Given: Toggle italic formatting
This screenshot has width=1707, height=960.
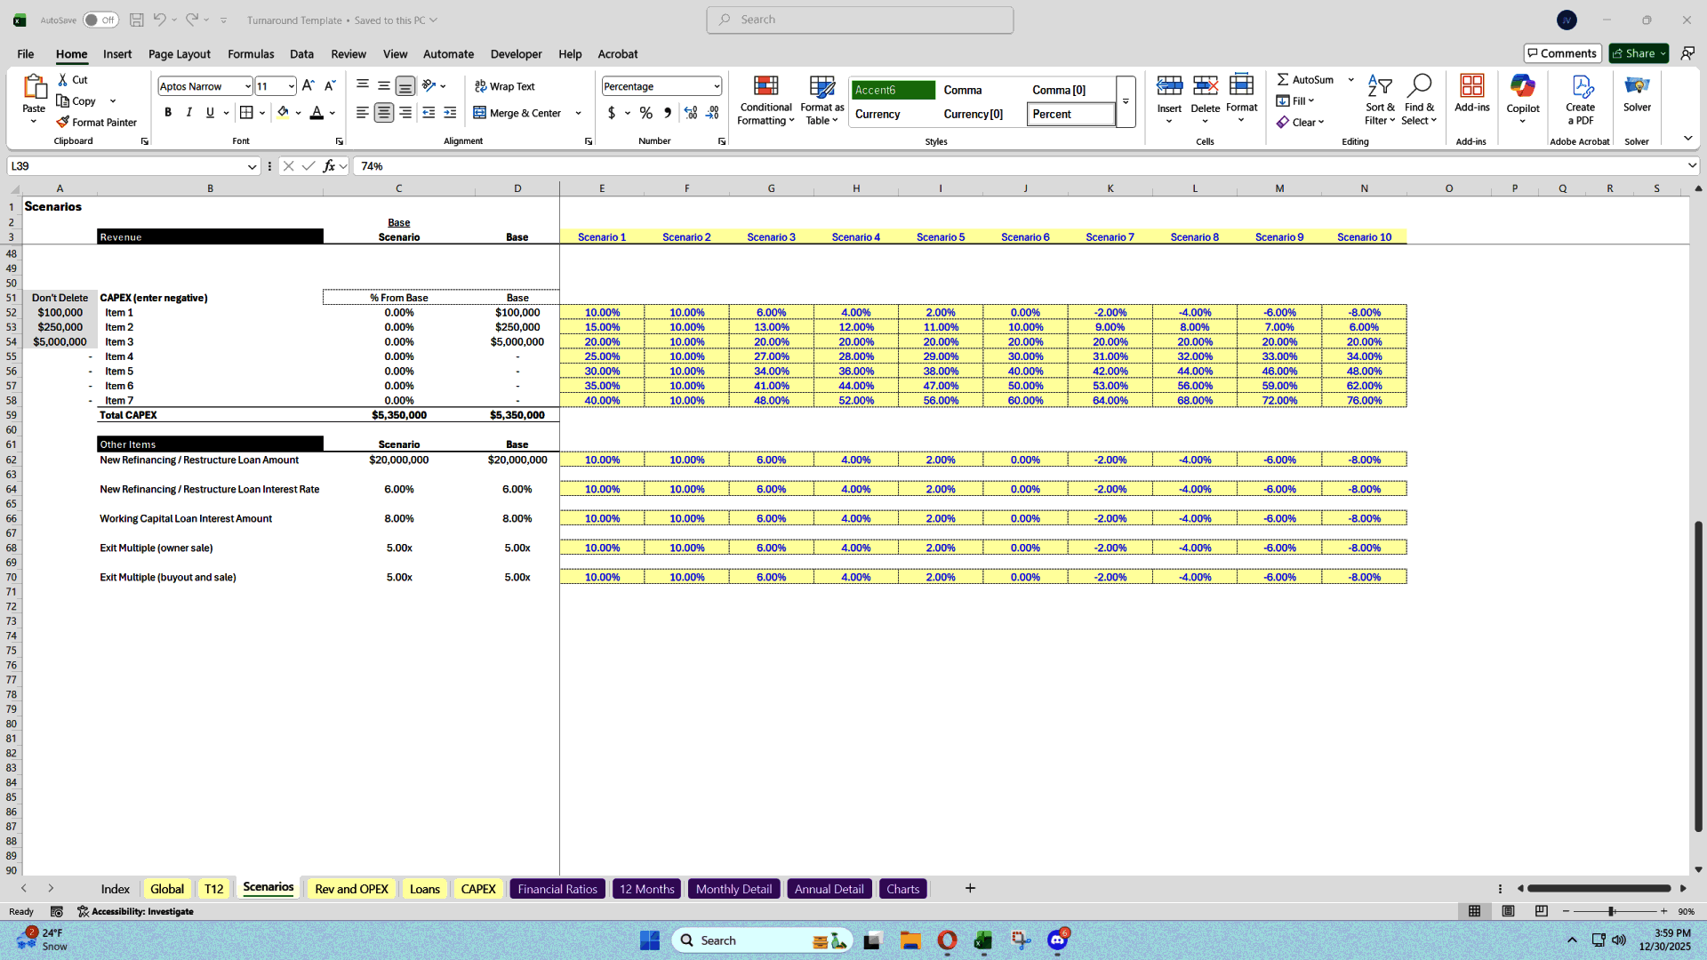Looking at the screenshot, I should pos(188,112).
